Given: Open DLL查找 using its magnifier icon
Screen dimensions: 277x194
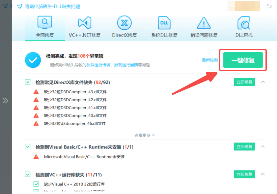Looking at the screenshot, I should click(243, 23).
